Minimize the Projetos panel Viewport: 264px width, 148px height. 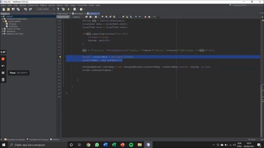click(x=54, y=14)
